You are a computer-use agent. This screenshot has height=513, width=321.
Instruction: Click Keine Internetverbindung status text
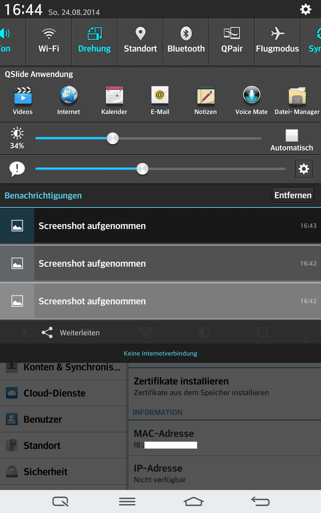161,353
